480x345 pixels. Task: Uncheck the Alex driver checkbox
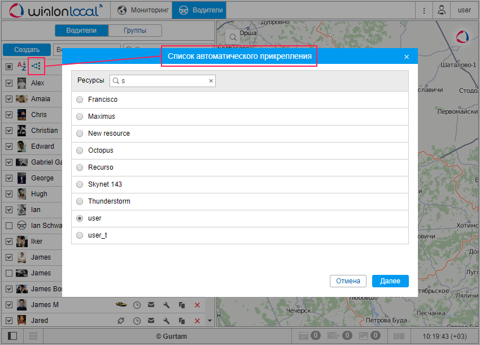click(9, 83)
